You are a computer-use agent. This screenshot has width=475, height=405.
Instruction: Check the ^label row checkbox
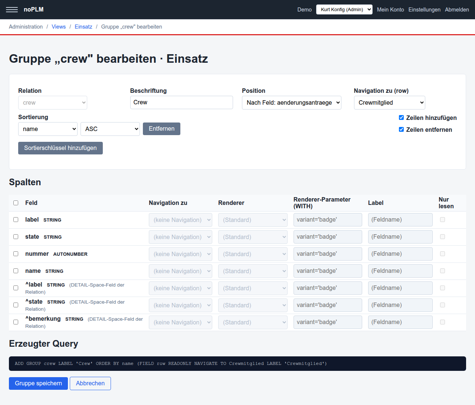point(16,288)
